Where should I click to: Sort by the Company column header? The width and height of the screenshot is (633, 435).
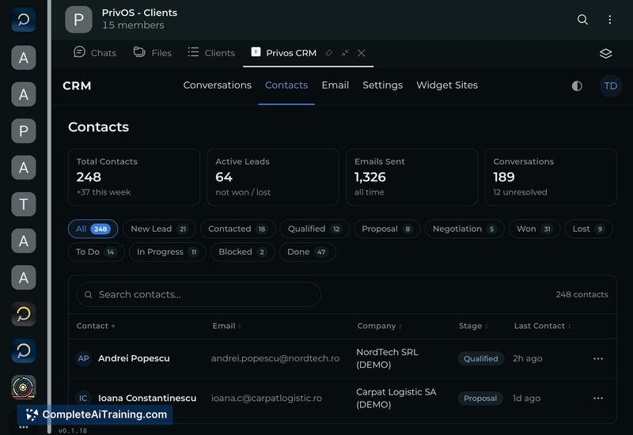pos(379,326)
